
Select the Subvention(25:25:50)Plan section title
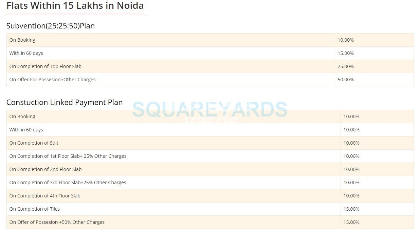[51, 26]
